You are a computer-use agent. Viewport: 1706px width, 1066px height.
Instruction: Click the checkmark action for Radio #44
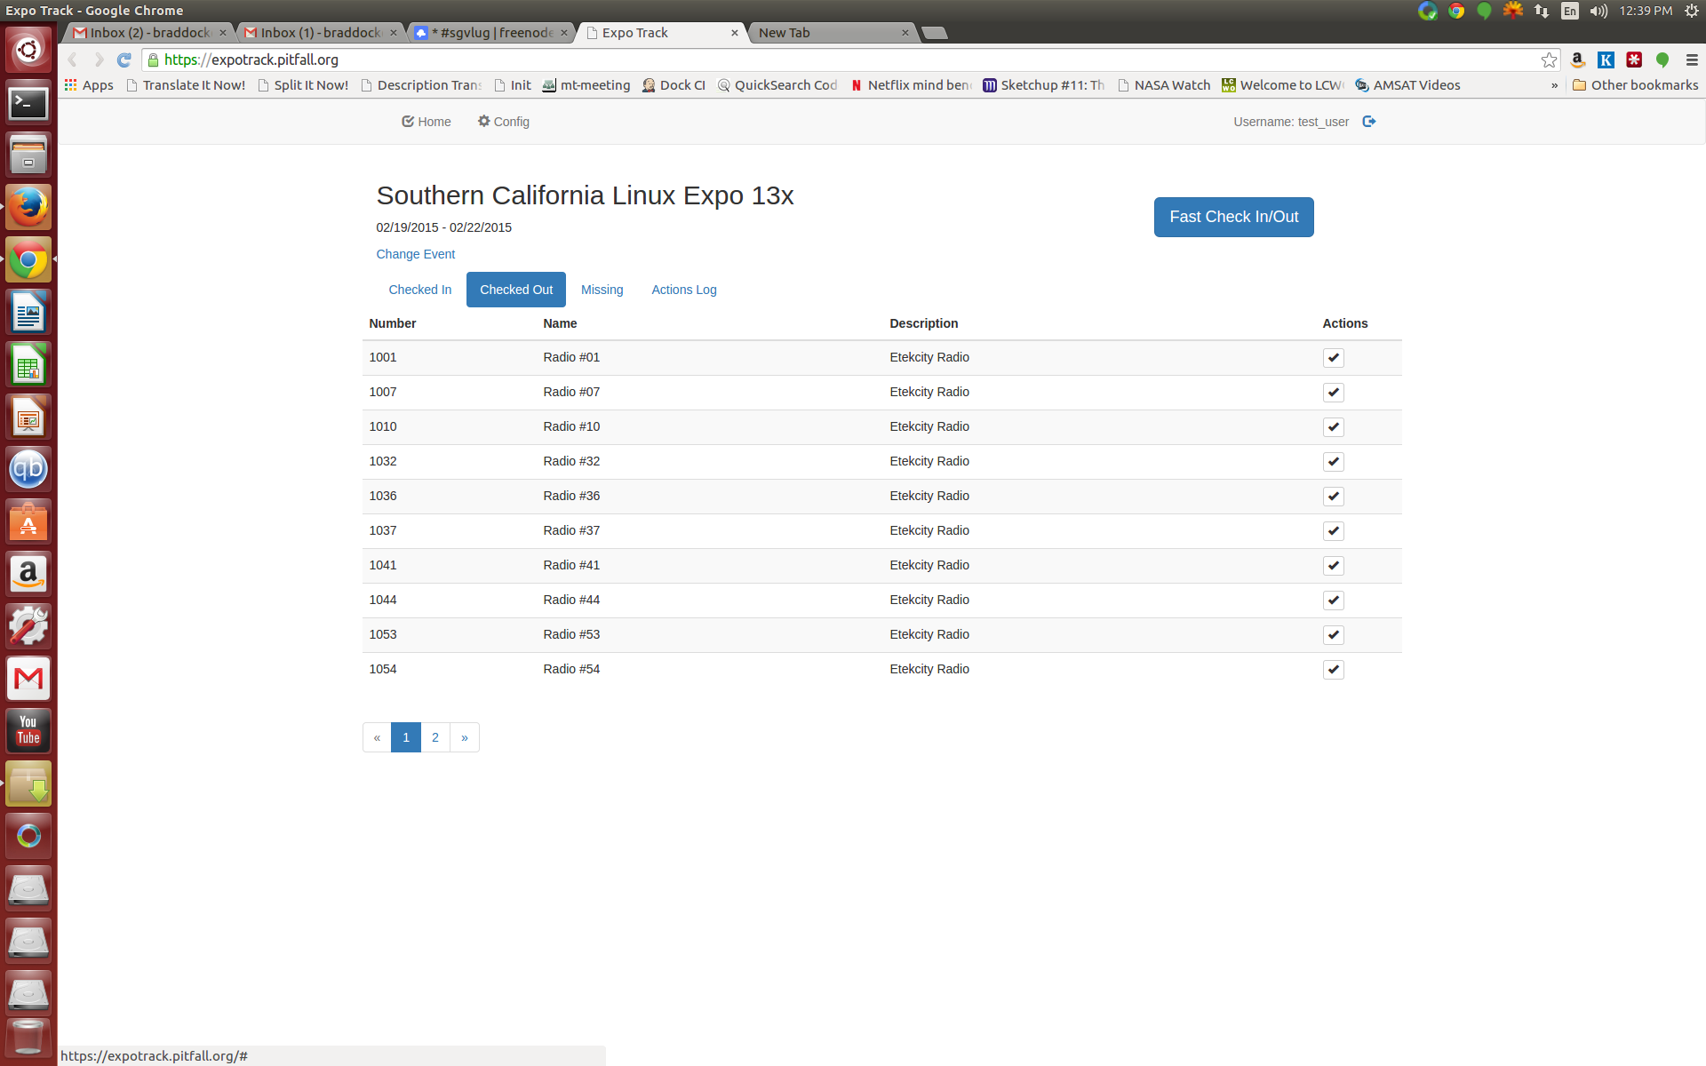1333,601
